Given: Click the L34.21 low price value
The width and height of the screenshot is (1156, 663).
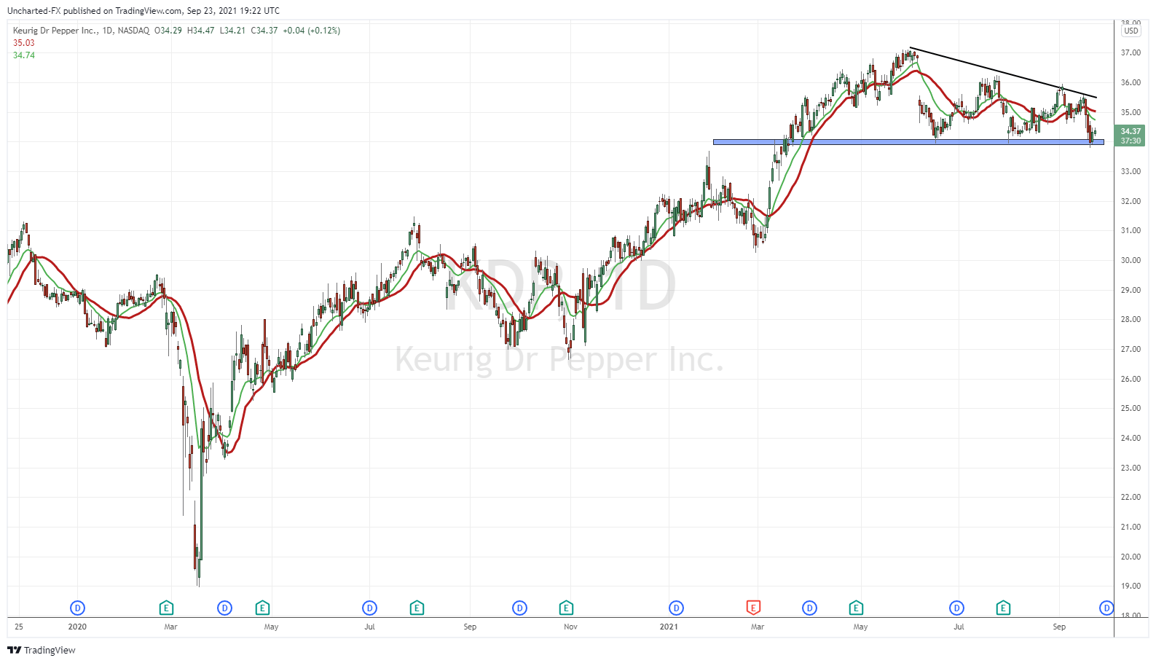Looking at the screenshot, I should pyautogui.click(x=233, y=31).
